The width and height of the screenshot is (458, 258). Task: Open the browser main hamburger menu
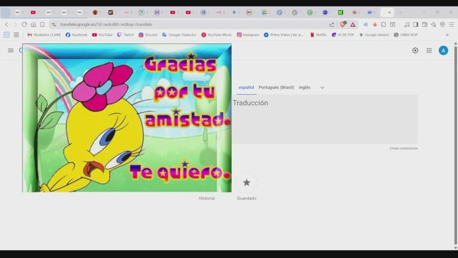pos(452,24)
